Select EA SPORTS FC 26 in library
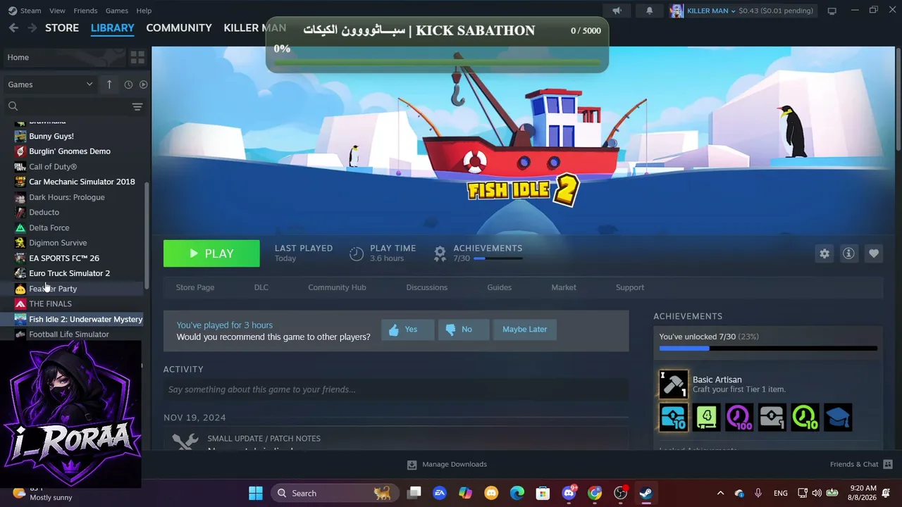 [x=63, y=258]
